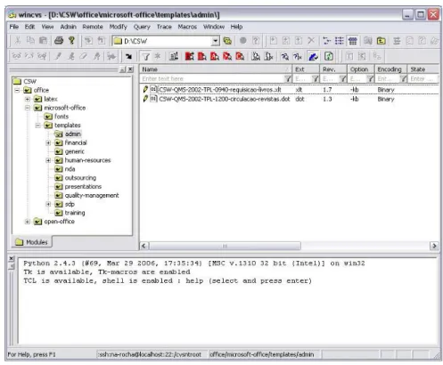Expand the human-resources folder node
443x365 pixels.
click(x=48, y=160)
